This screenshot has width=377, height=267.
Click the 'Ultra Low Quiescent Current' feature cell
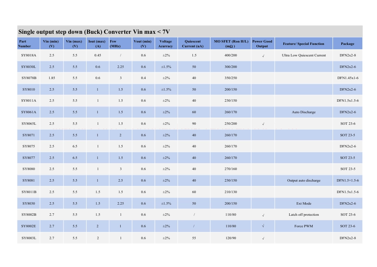[x=304, y=55]
